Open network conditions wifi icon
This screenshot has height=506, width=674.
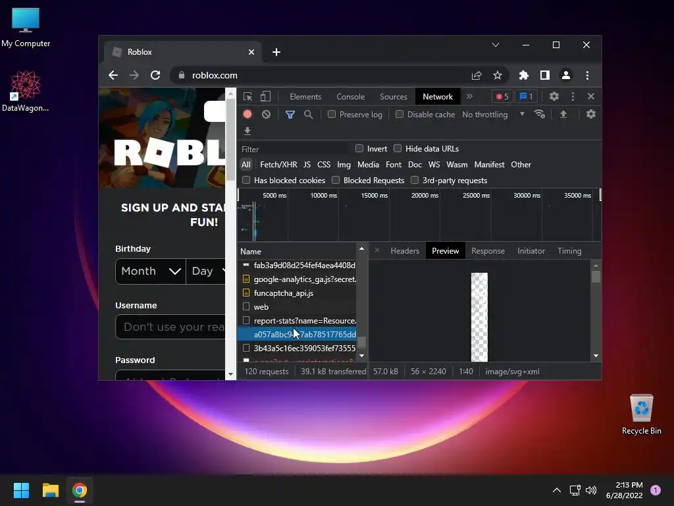coord(540,114)
